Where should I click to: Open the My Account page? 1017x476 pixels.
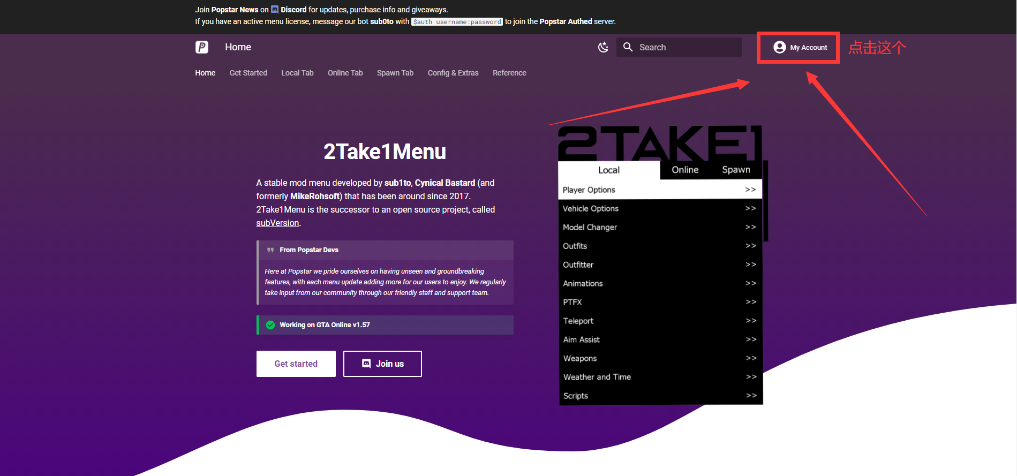click(x=801, y=47)
